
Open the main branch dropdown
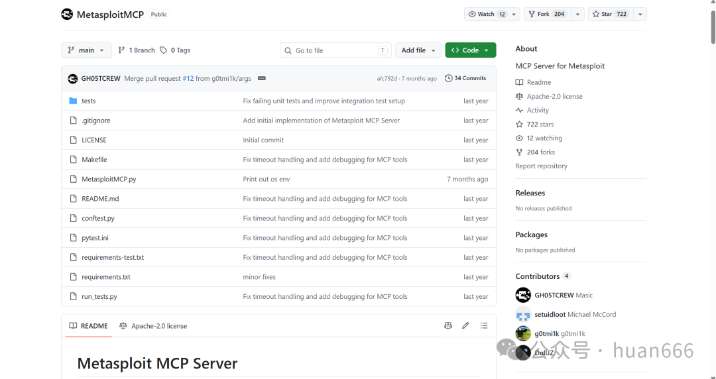coord(86,50)
